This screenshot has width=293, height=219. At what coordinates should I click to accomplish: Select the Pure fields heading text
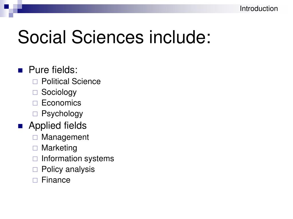(x=53, y=70)
